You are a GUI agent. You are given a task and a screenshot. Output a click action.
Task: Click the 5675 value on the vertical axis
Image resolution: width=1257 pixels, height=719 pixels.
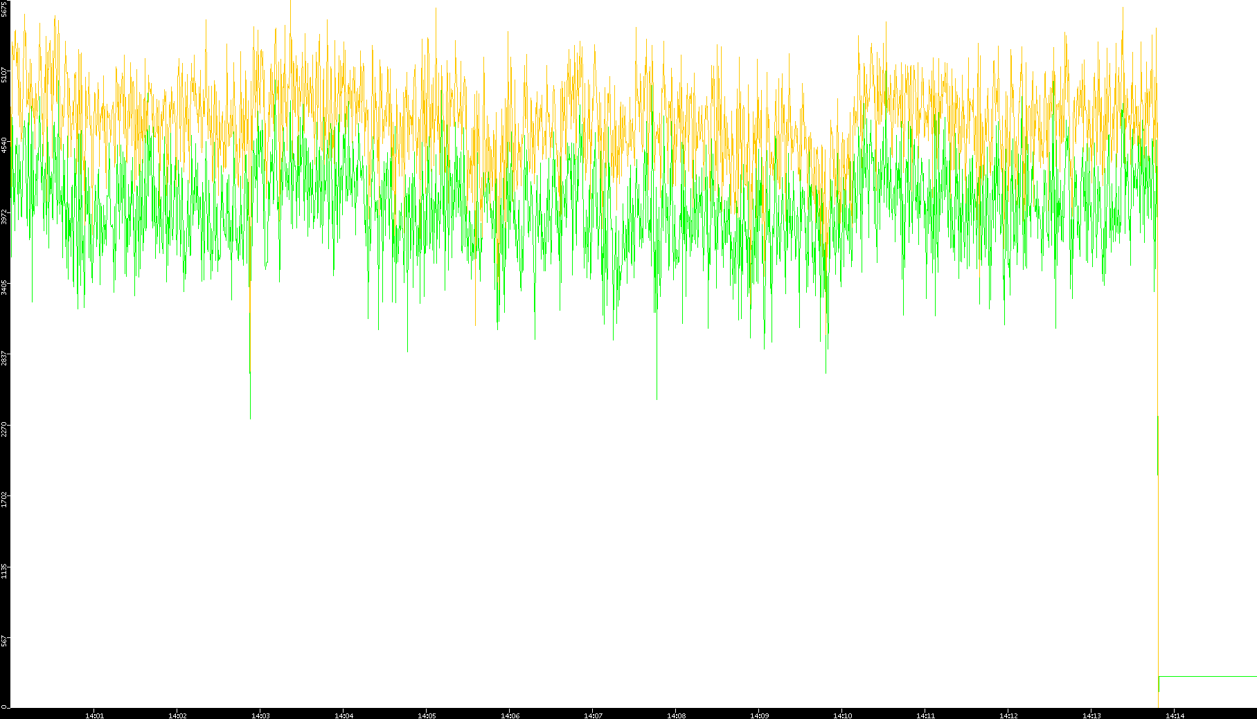(4, 9)
